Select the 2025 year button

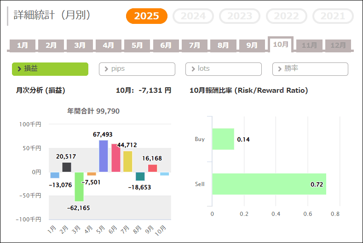[x=147, y=17]
